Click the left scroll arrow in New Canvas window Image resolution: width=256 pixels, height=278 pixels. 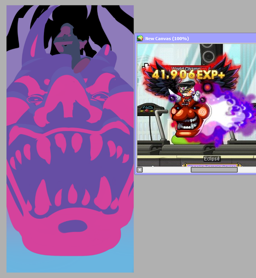(x=140, y=170)
